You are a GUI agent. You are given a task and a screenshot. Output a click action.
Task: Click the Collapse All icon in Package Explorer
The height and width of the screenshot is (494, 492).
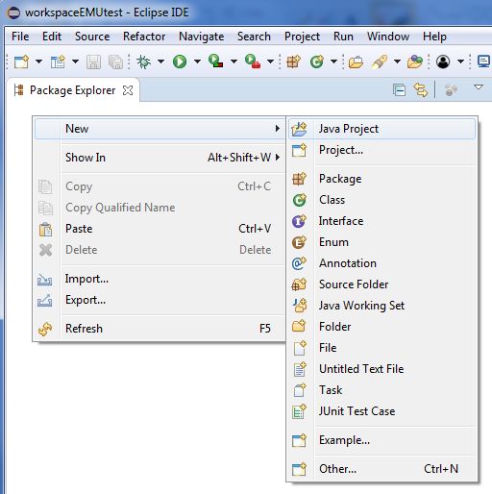(399, 90)
